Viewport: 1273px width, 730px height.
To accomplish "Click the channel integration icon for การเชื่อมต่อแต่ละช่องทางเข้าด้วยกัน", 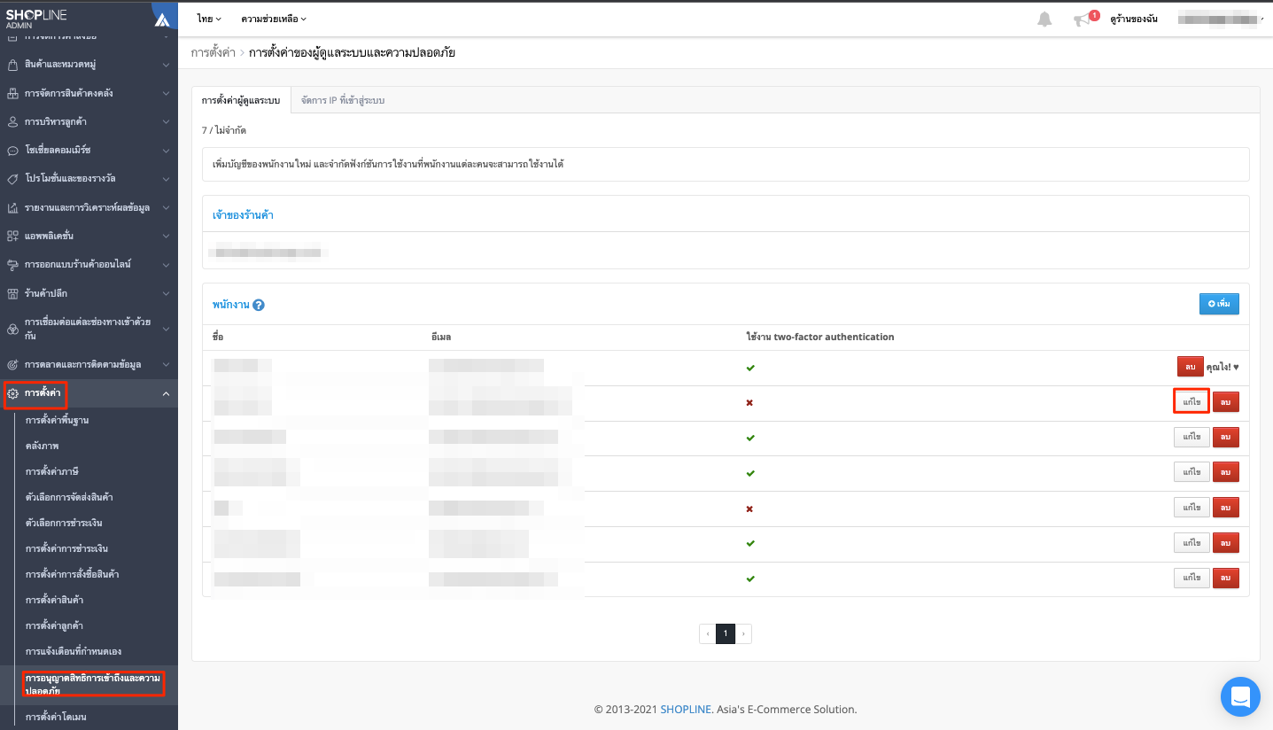I will pyautogui.click(x=12, y=329).
